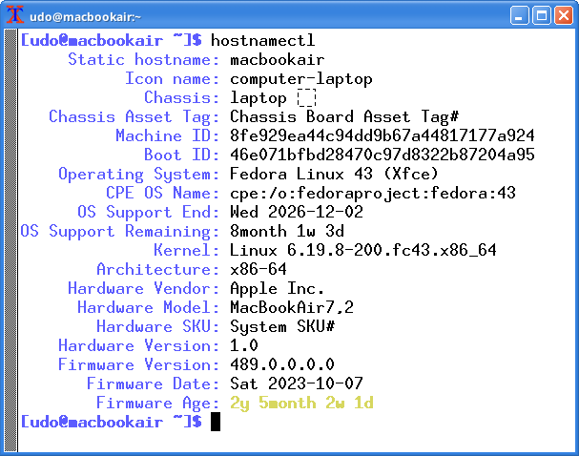
Task: Click the xterm scrollbar on left edge
Action: click(x=10, y=240)
